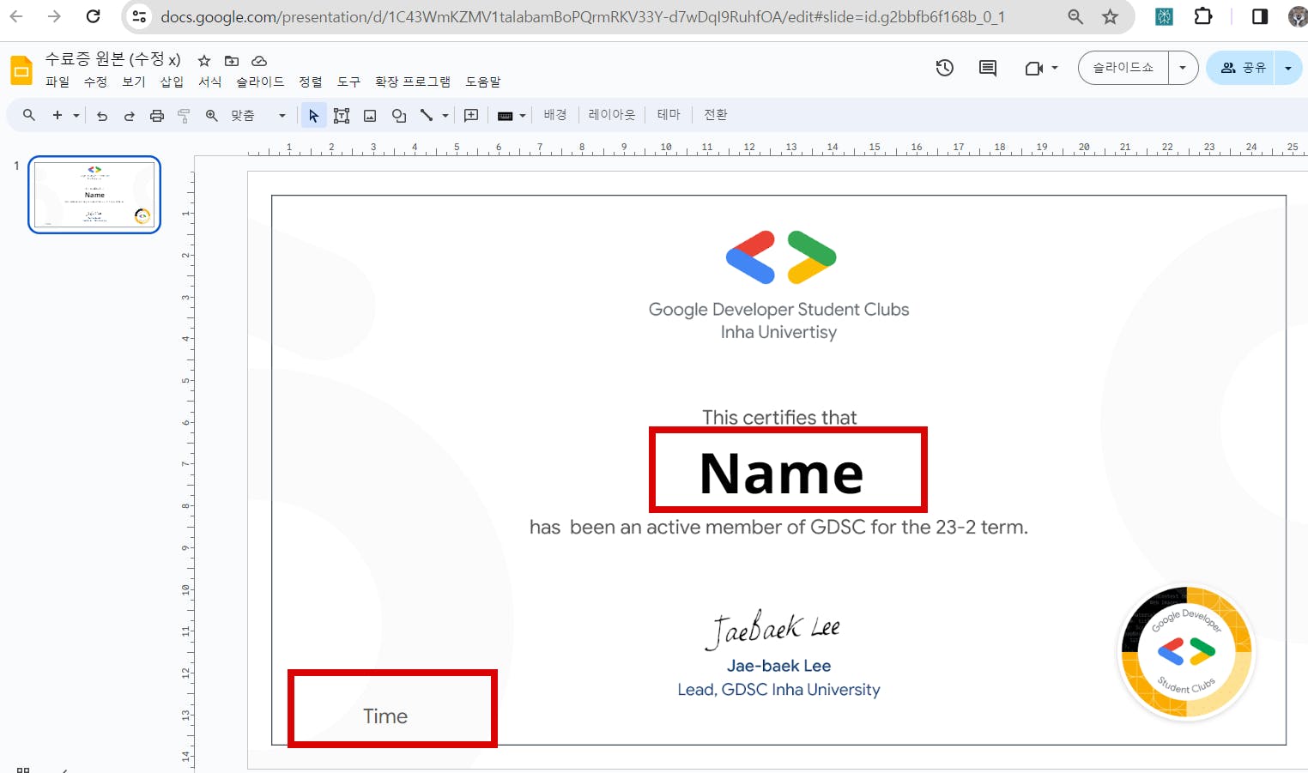Bookmark this page with the star
The image size is (1308, 773).
point(1111,16)
